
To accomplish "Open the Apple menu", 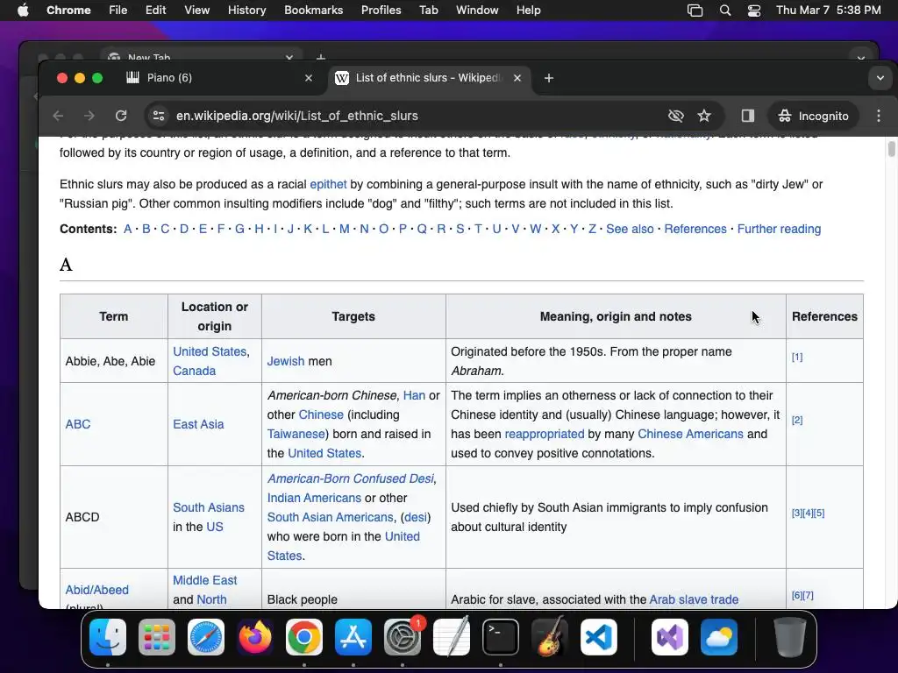I will [23, 10].
